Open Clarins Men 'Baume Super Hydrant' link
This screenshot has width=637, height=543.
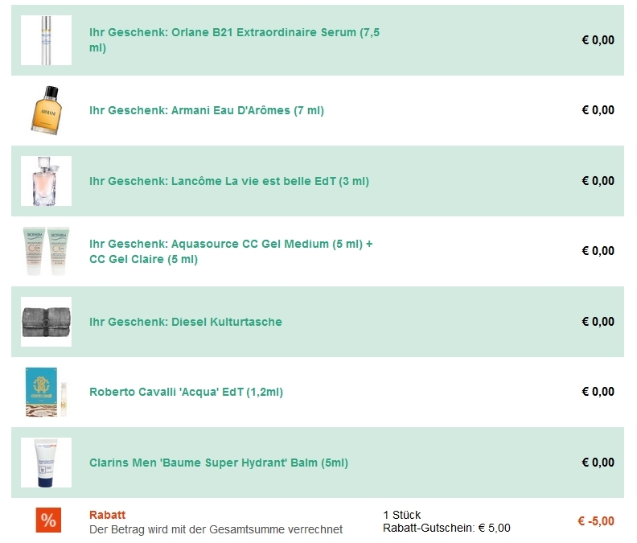click(219, 463)
